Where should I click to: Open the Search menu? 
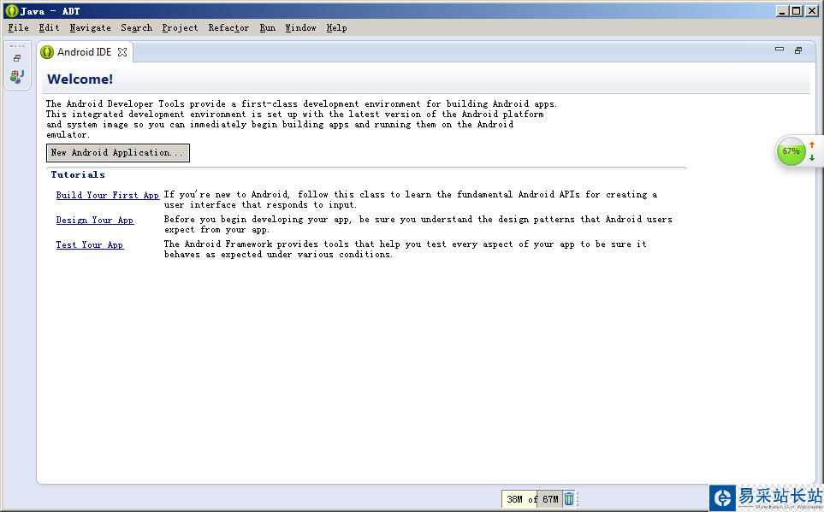[136, 28]
